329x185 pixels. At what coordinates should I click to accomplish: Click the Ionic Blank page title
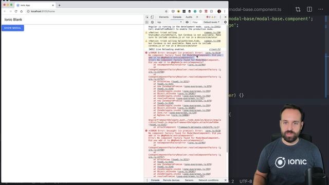click(x=13, y=20)
